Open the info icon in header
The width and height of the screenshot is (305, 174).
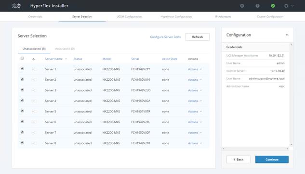pos(242,6)
